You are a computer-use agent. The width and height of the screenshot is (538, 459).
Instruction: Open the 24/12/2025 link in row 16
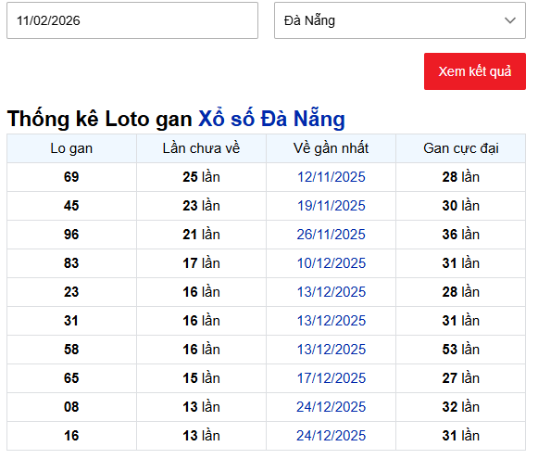pyautogui.click(x=332, y=436)
